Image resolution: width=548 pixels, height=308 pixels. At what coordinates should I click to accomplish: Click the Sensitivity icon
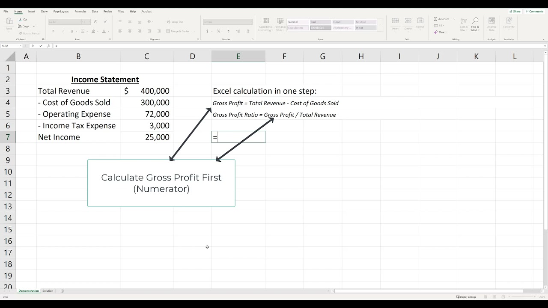[509, 21]
